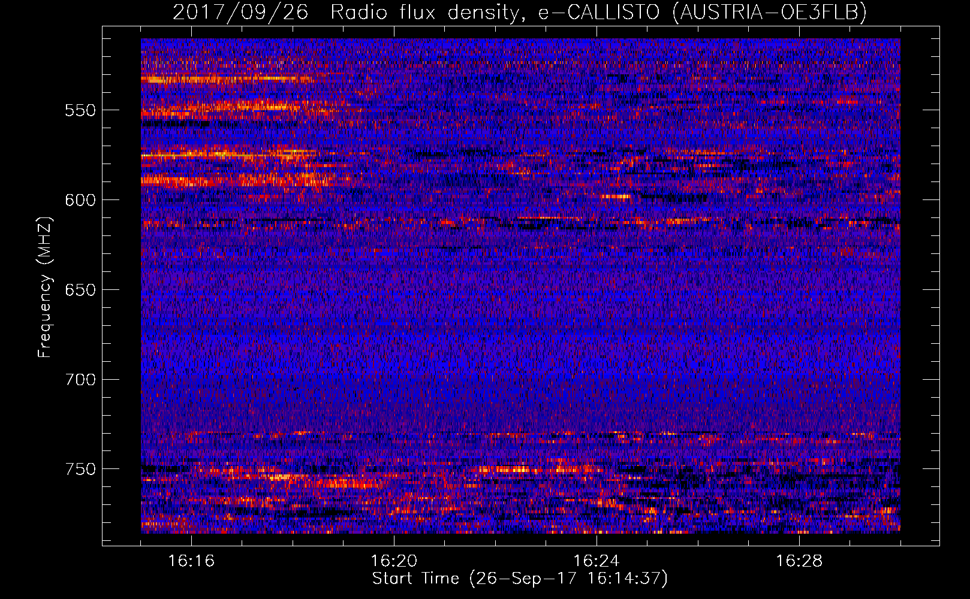970x599 pixels.
Task: Click the 700 frequency tick label
Action: click(x=80, y=380)
